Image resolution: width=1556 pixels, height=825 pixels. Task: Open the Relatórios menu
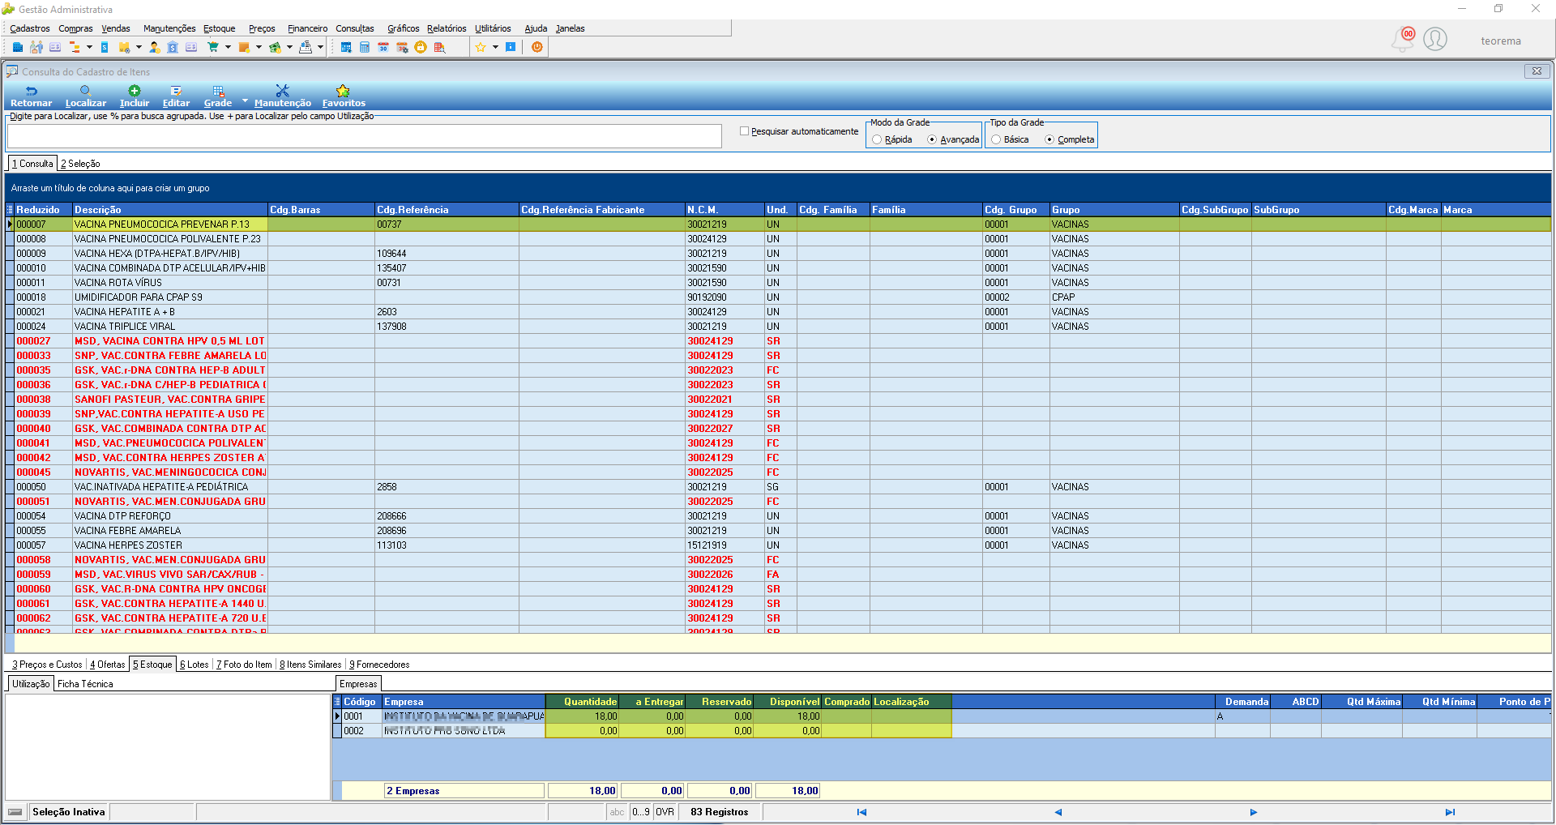click(x=447, y=28)
